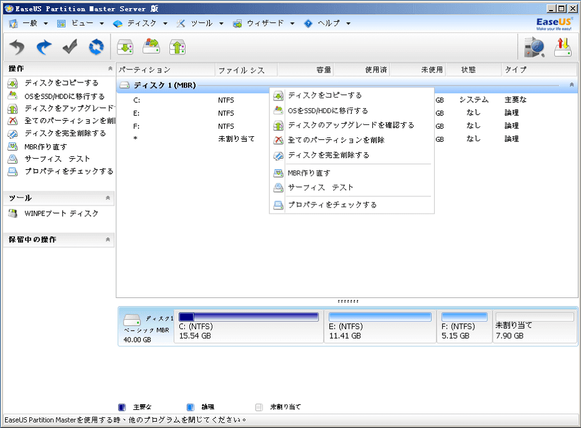Image resolution: width=581 pixels, height=428 pixels.
Task: Click the パーティション column header
Action: [166, 69]
